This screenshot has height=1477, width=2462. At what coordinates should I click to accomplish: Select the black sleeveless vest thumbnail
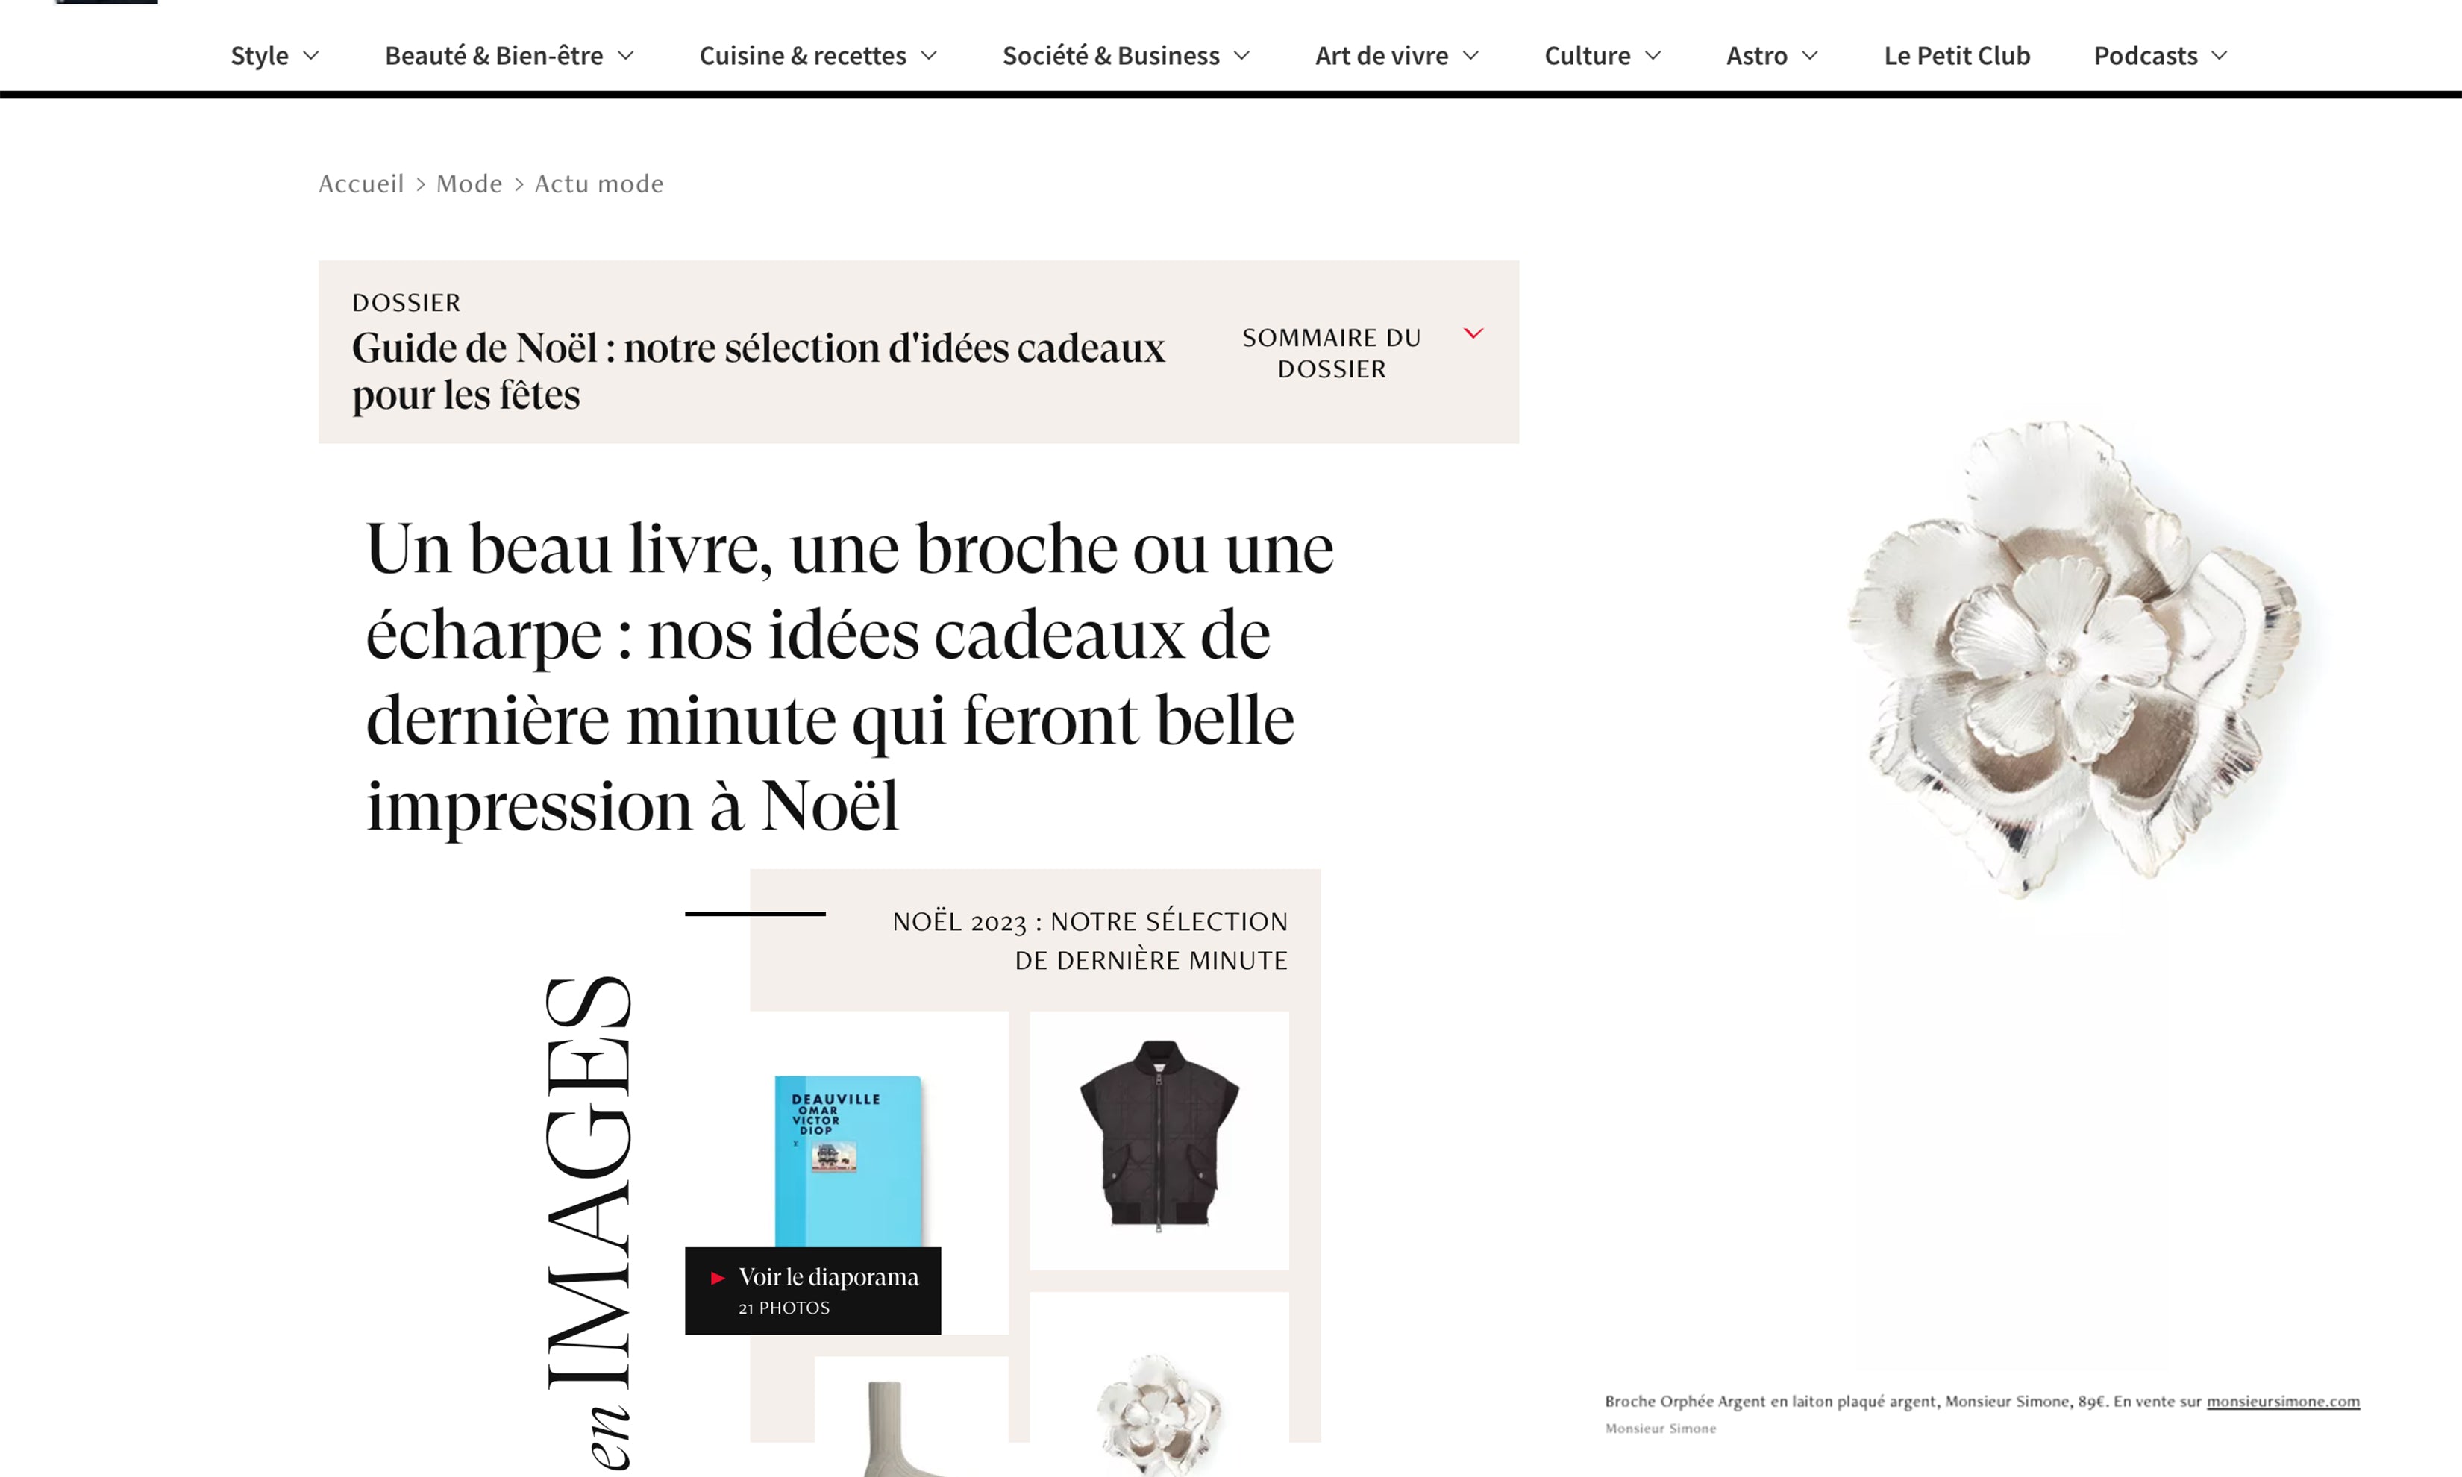pos(1159,1140)
